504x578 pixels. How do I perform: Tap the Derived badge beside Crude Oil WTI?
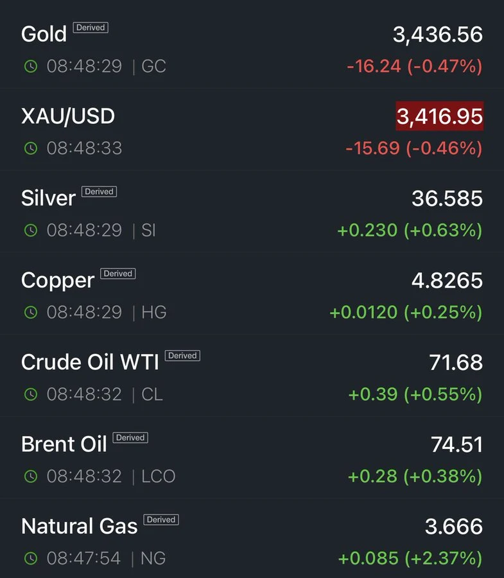point(182,356)
